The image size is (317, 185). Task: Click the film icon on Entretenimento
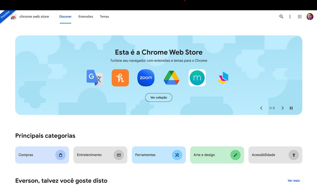tap(119, 155)
